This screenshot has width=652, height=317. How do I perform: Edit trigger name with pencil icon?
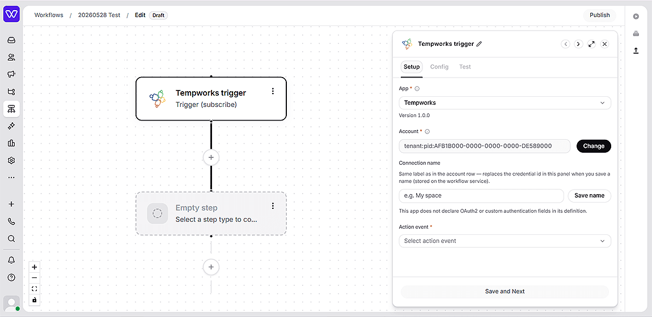(x=479, y=44)
